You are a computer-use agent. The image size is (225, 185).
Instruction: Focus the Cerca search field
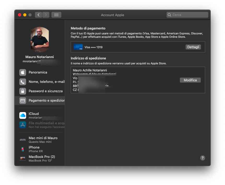click(x=187, y=15)
